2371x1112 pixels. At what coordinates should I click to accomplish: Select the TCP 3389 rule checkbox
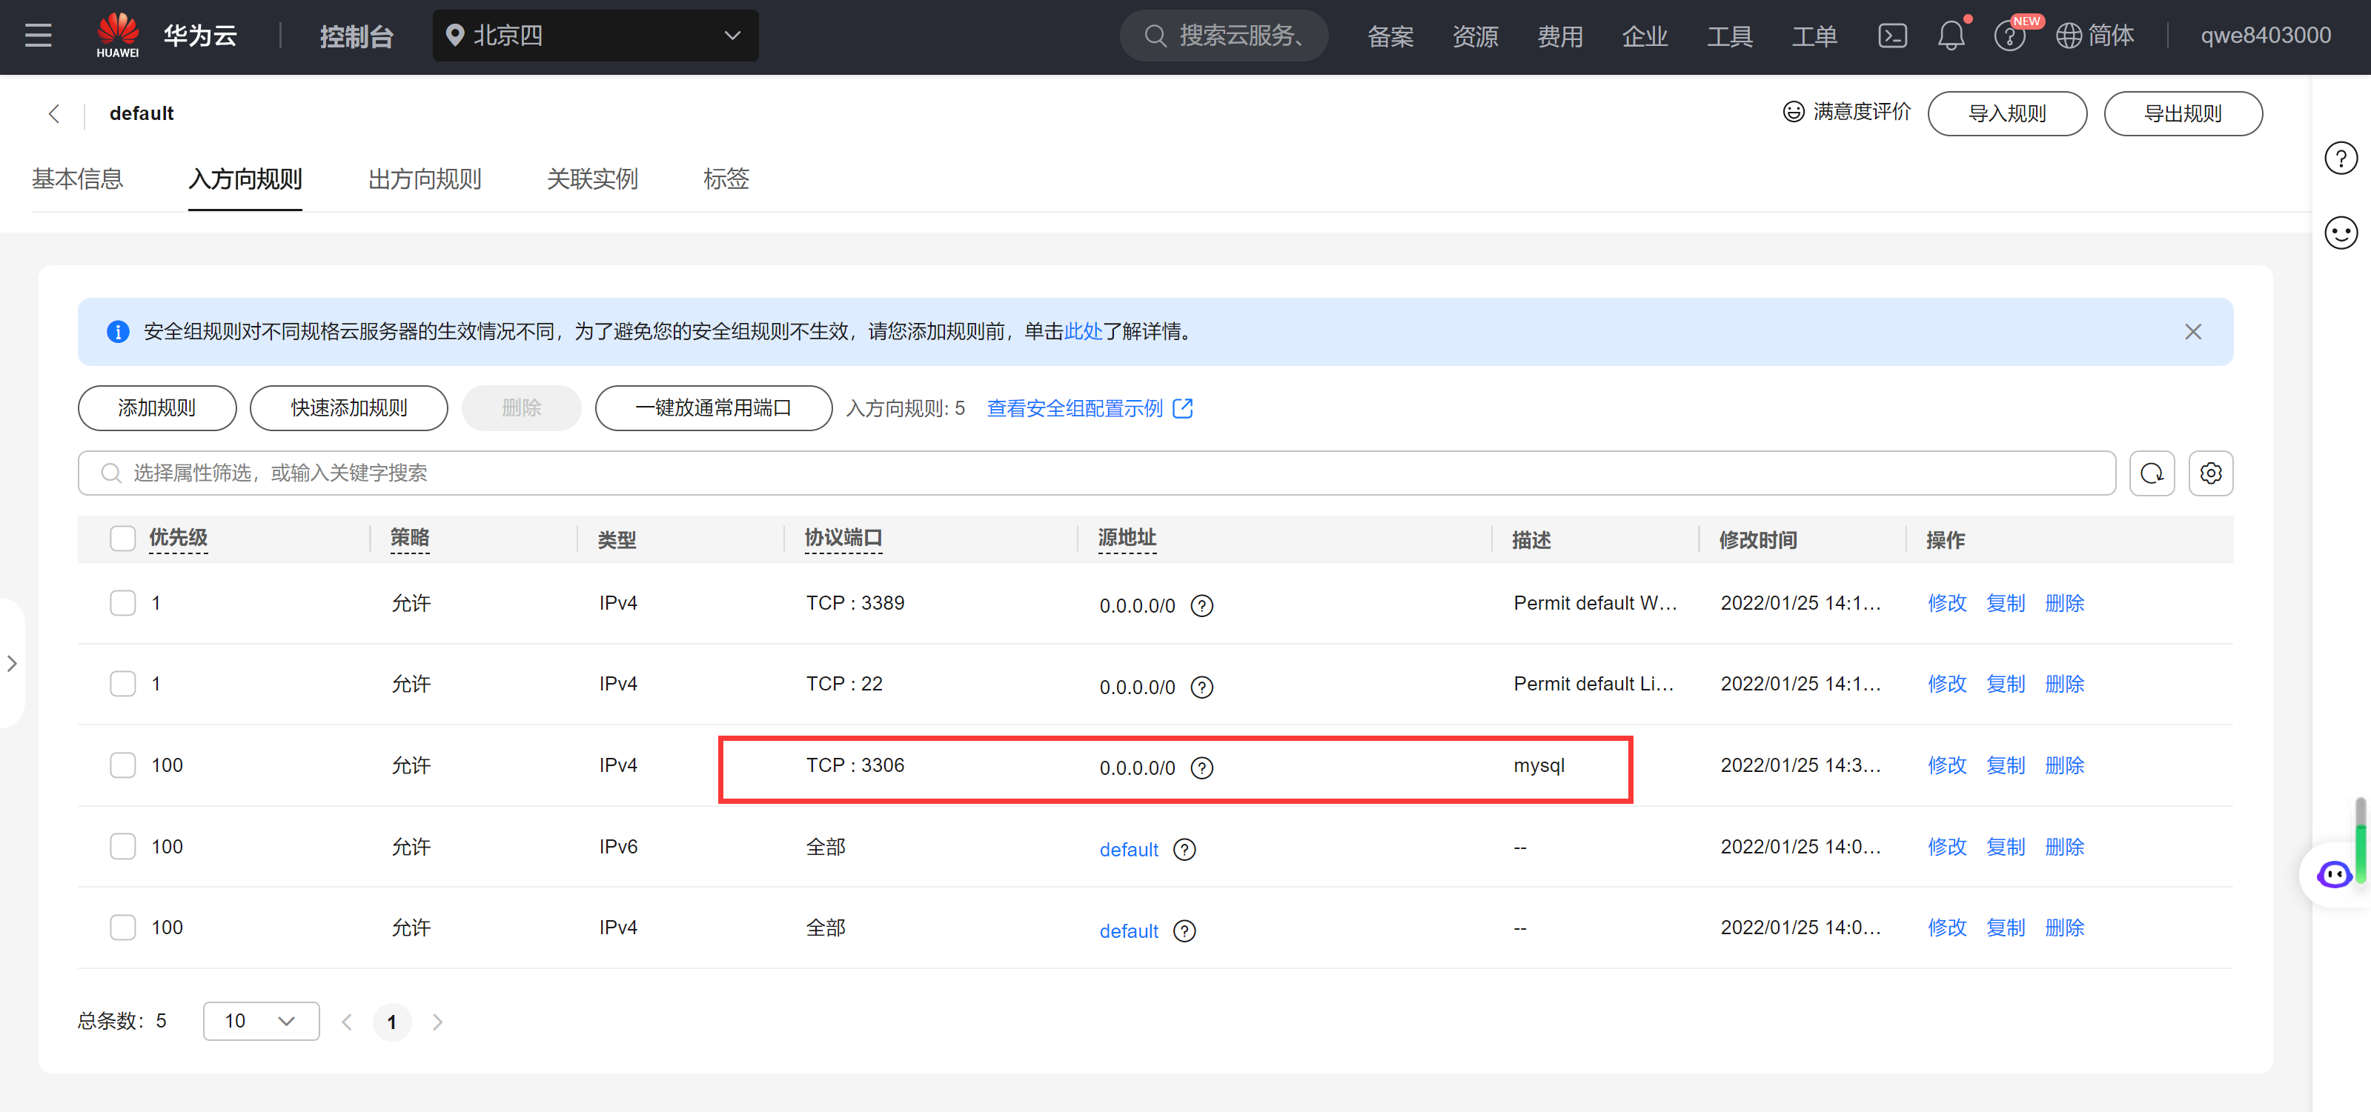tap(122, 603)
